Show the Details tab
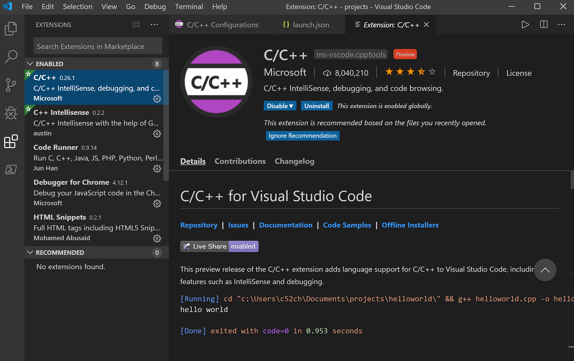This screenshot has width=574, height=361. point(193,161)
